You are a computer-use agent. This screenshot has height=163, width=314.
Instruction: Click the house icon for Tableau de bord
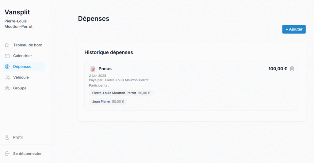(7, 45)
